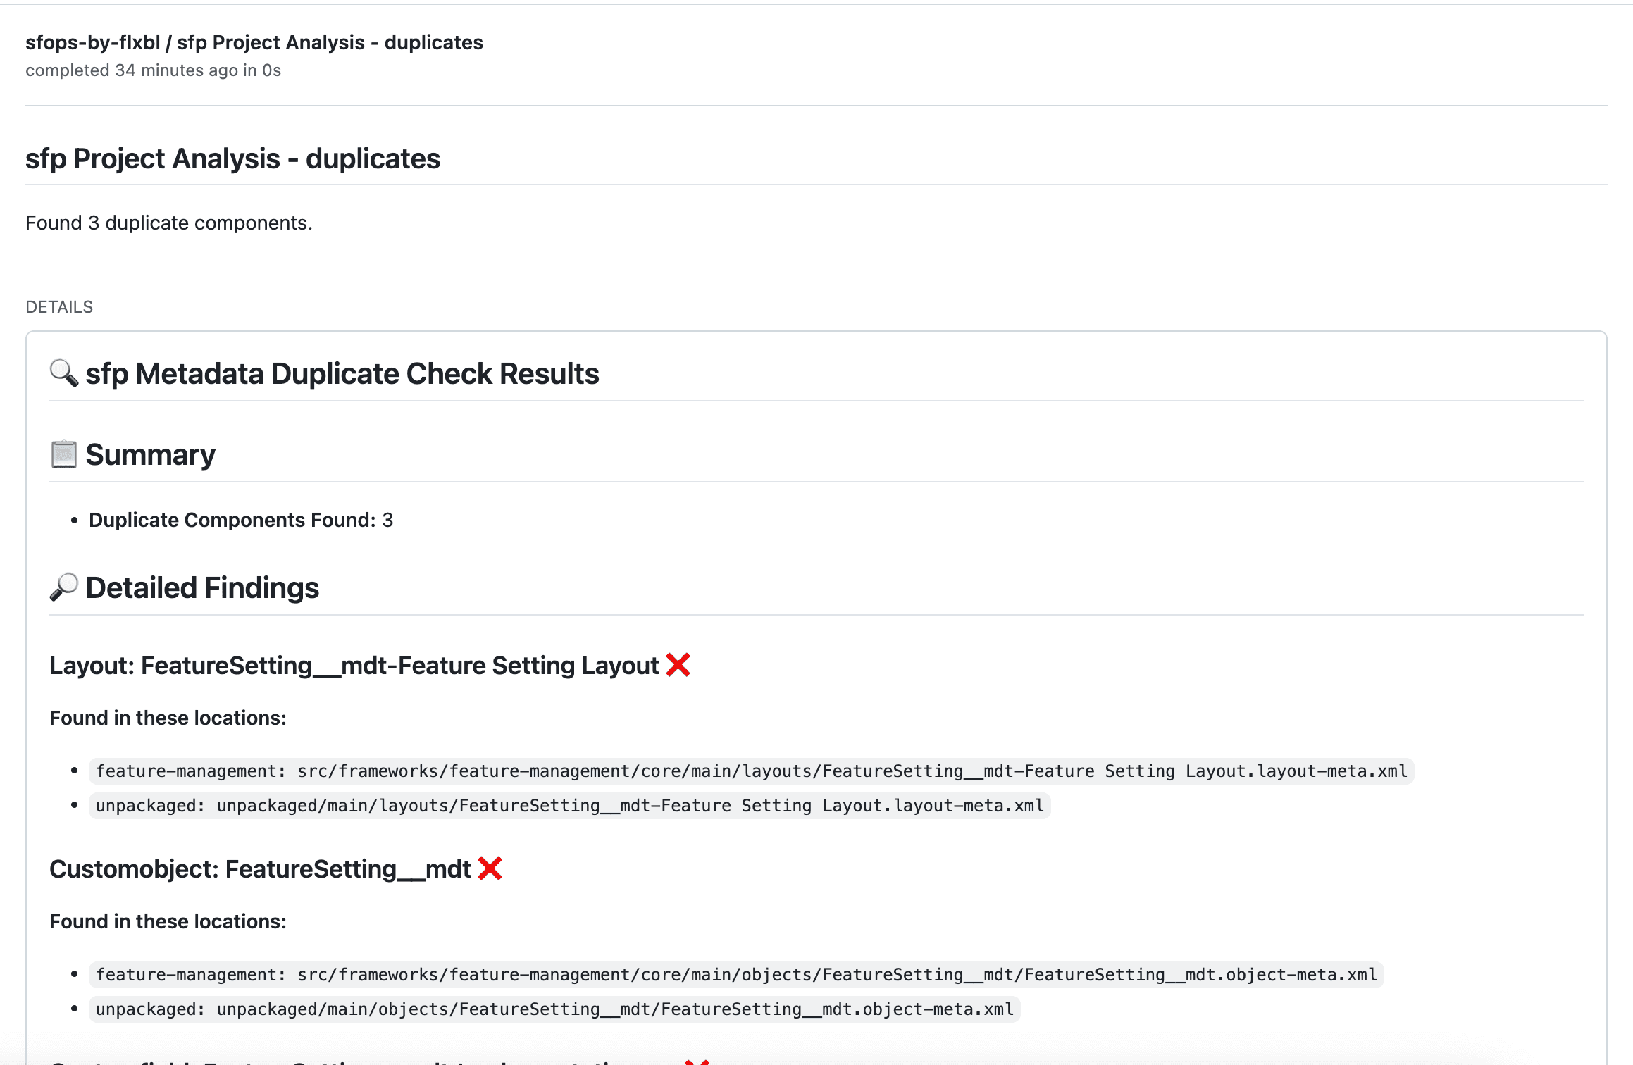Screen dimensions: 1633x1065
Task: Click the DETAILS section label
Action: pos(59,307)
